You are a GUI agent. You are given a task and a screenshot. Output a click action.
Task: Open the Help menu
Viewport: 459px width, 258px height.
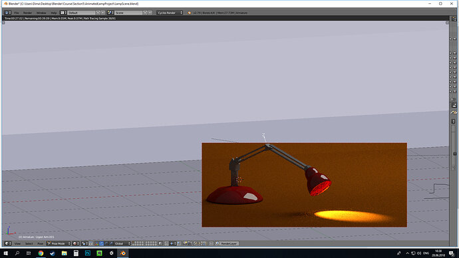[54, 13]
